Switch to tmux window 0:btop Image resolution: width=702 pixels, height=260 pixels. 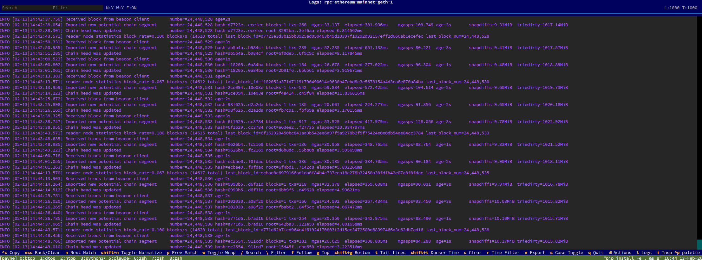click(x=27, y=258)
